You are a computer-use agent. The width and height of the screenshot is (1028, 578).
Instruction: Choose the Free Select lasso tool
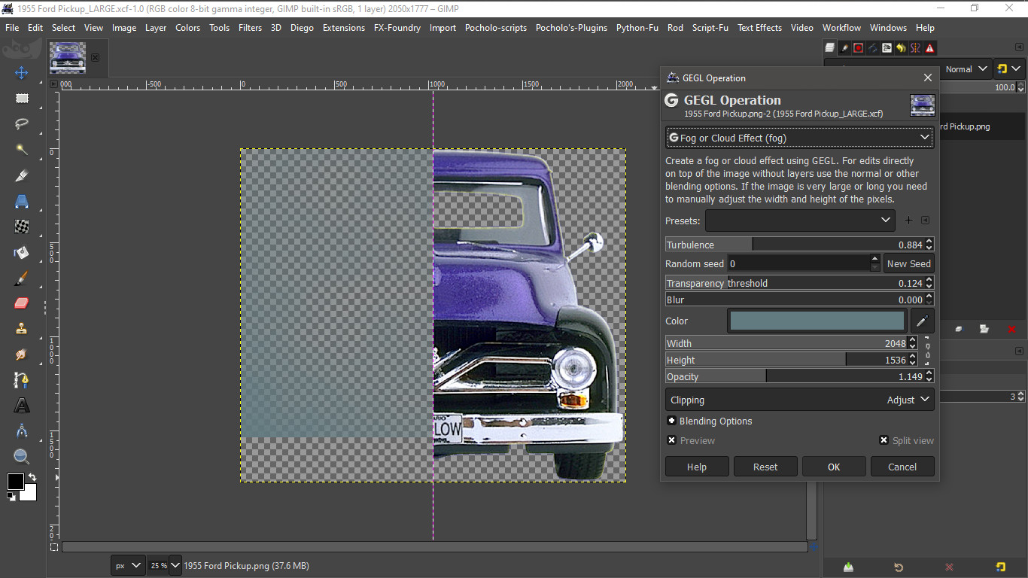click(22, 124)
